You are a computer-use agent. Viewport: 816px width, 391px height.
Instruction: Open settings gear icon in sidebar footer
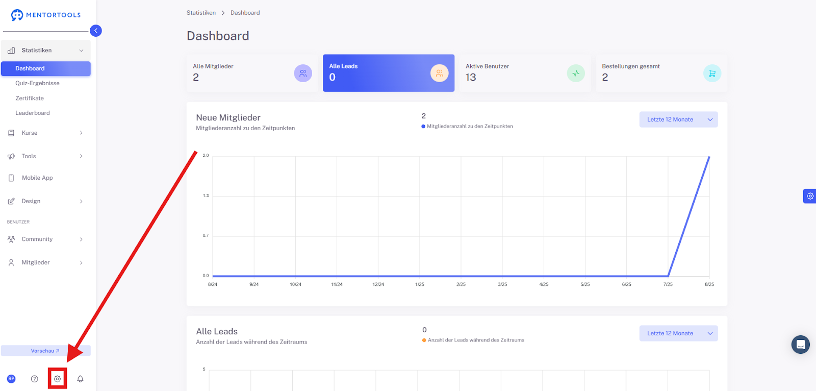[x=57, y=379]
